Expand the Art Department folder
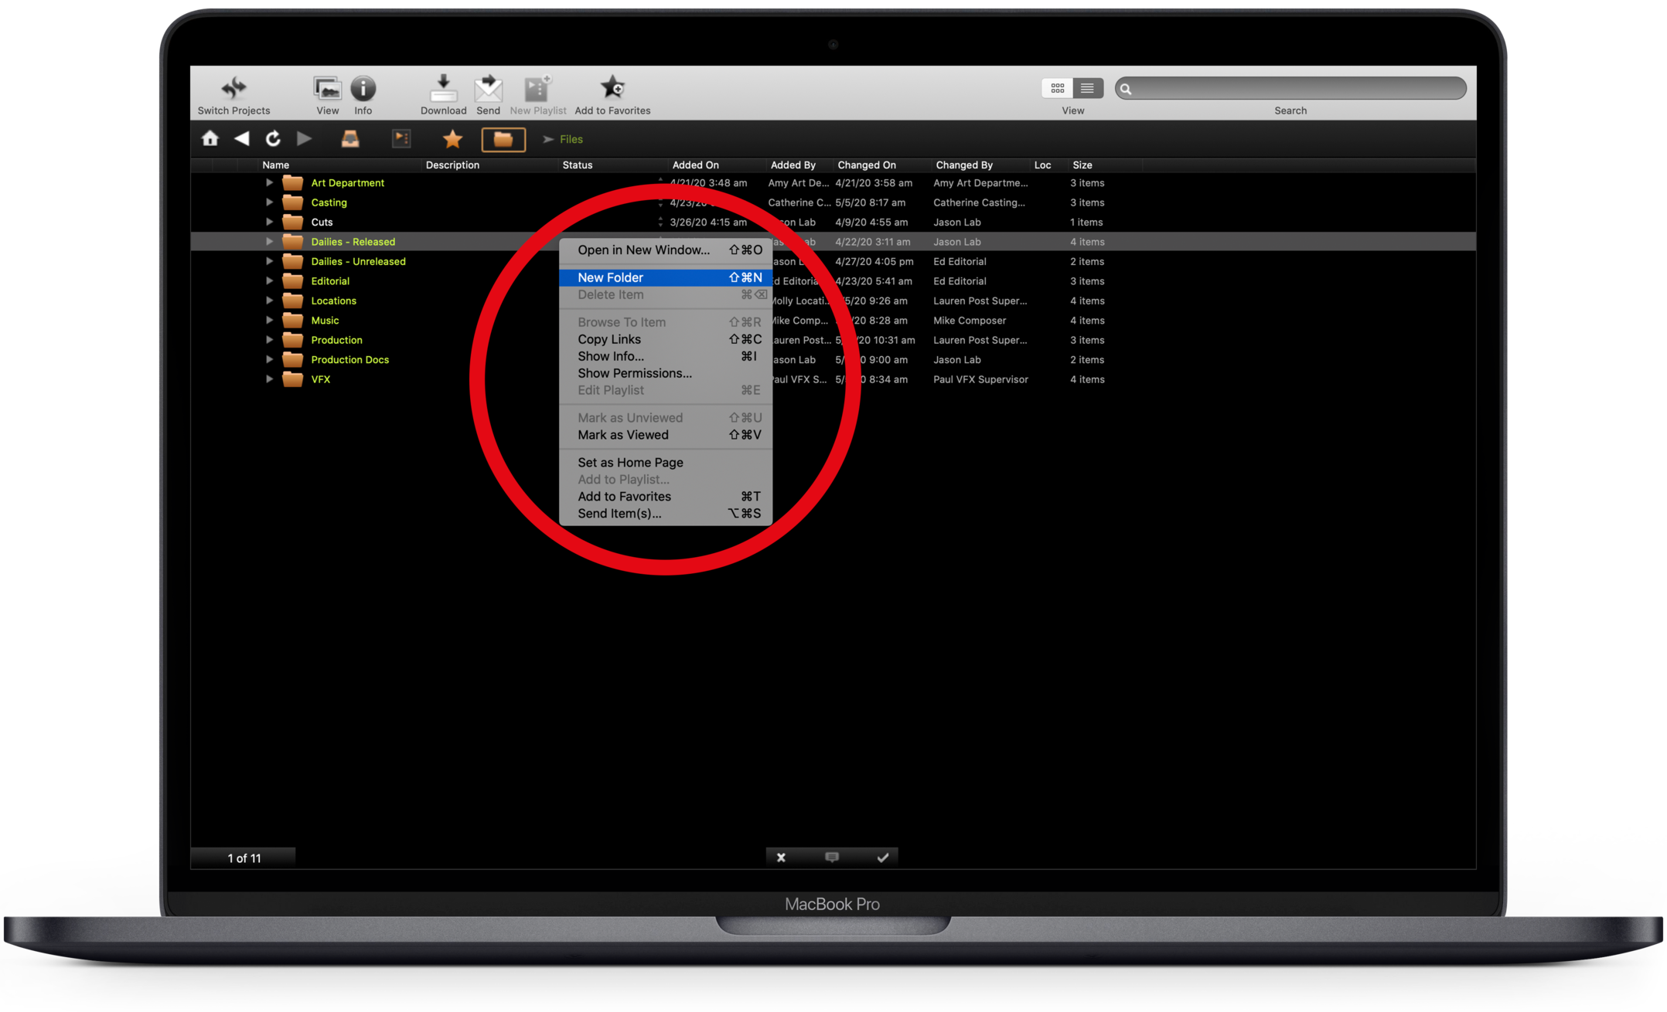Screen dimensions: 1667x1012 (x=269, y=183)
